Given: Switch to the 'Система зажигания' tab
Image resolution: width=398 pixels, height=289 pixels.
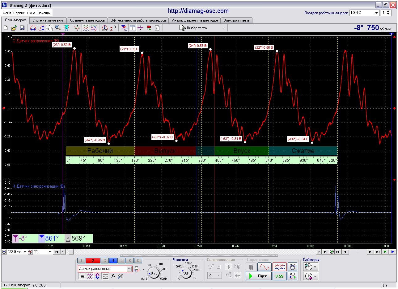Looking at the screenshot, I should pyautogui.click(x=48, y=20).
